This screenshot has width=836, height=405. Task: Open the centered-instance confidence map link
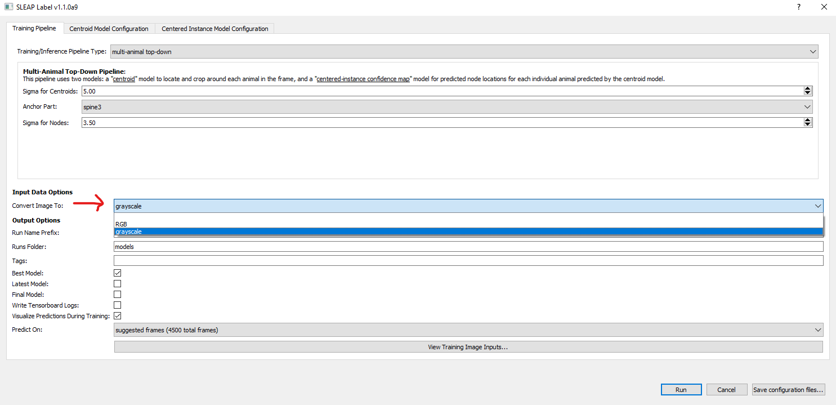[x=363, y=78]
